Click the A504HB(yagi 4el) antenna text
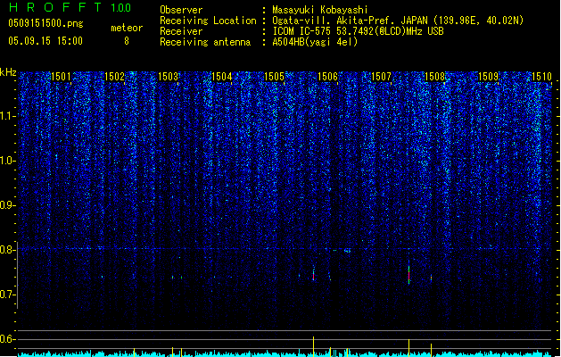This screenshot has height=357, width=561. [x=315, y=42]
